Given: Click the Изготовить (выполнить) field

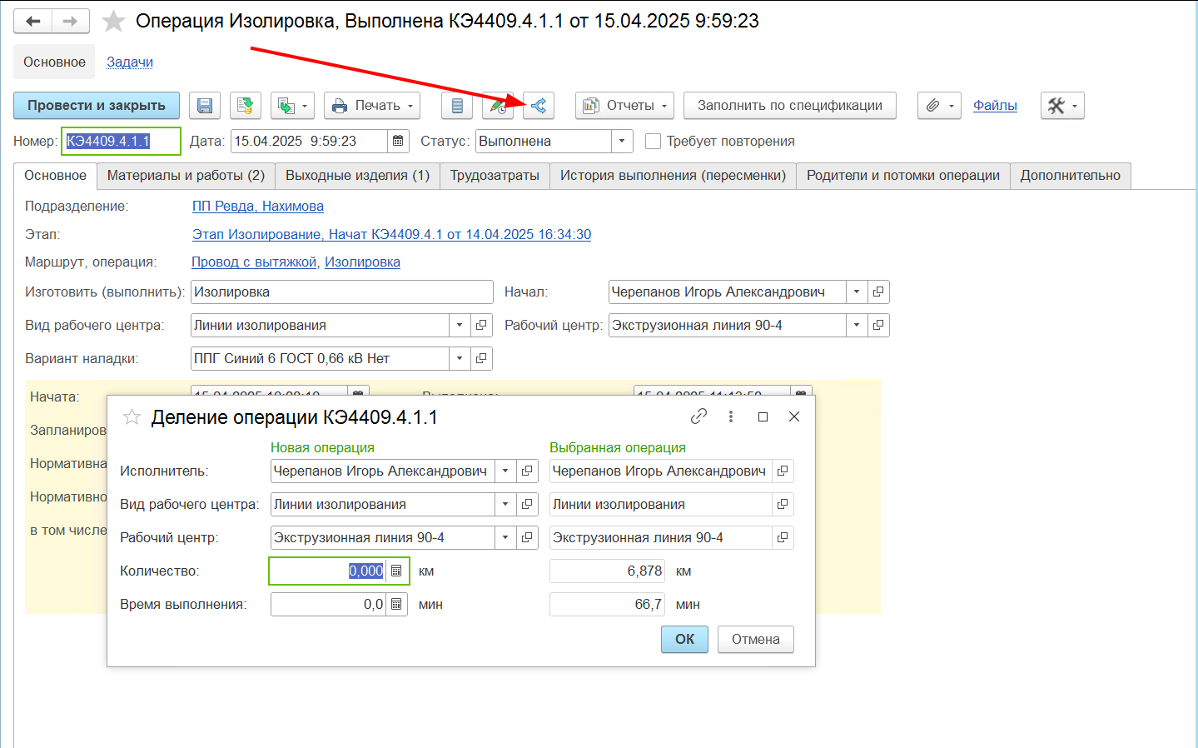Looking at the screenshot, I should point(342,292).
